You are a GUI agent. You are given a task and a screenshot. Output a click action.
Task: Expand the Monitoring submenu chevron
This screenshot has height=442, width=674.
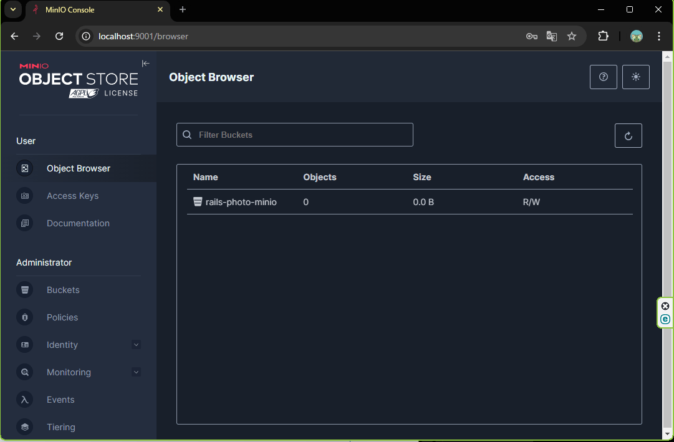click(x=136, y=372)
